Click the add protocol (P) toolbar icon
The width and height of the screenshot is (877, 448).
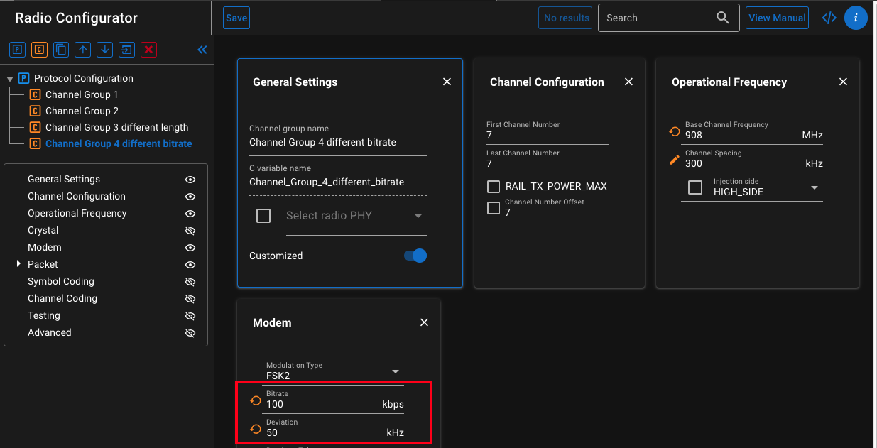(17, 50)
